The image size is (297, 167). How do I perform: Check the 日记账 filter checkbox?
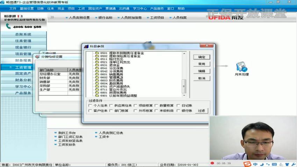tap(178, 105)
